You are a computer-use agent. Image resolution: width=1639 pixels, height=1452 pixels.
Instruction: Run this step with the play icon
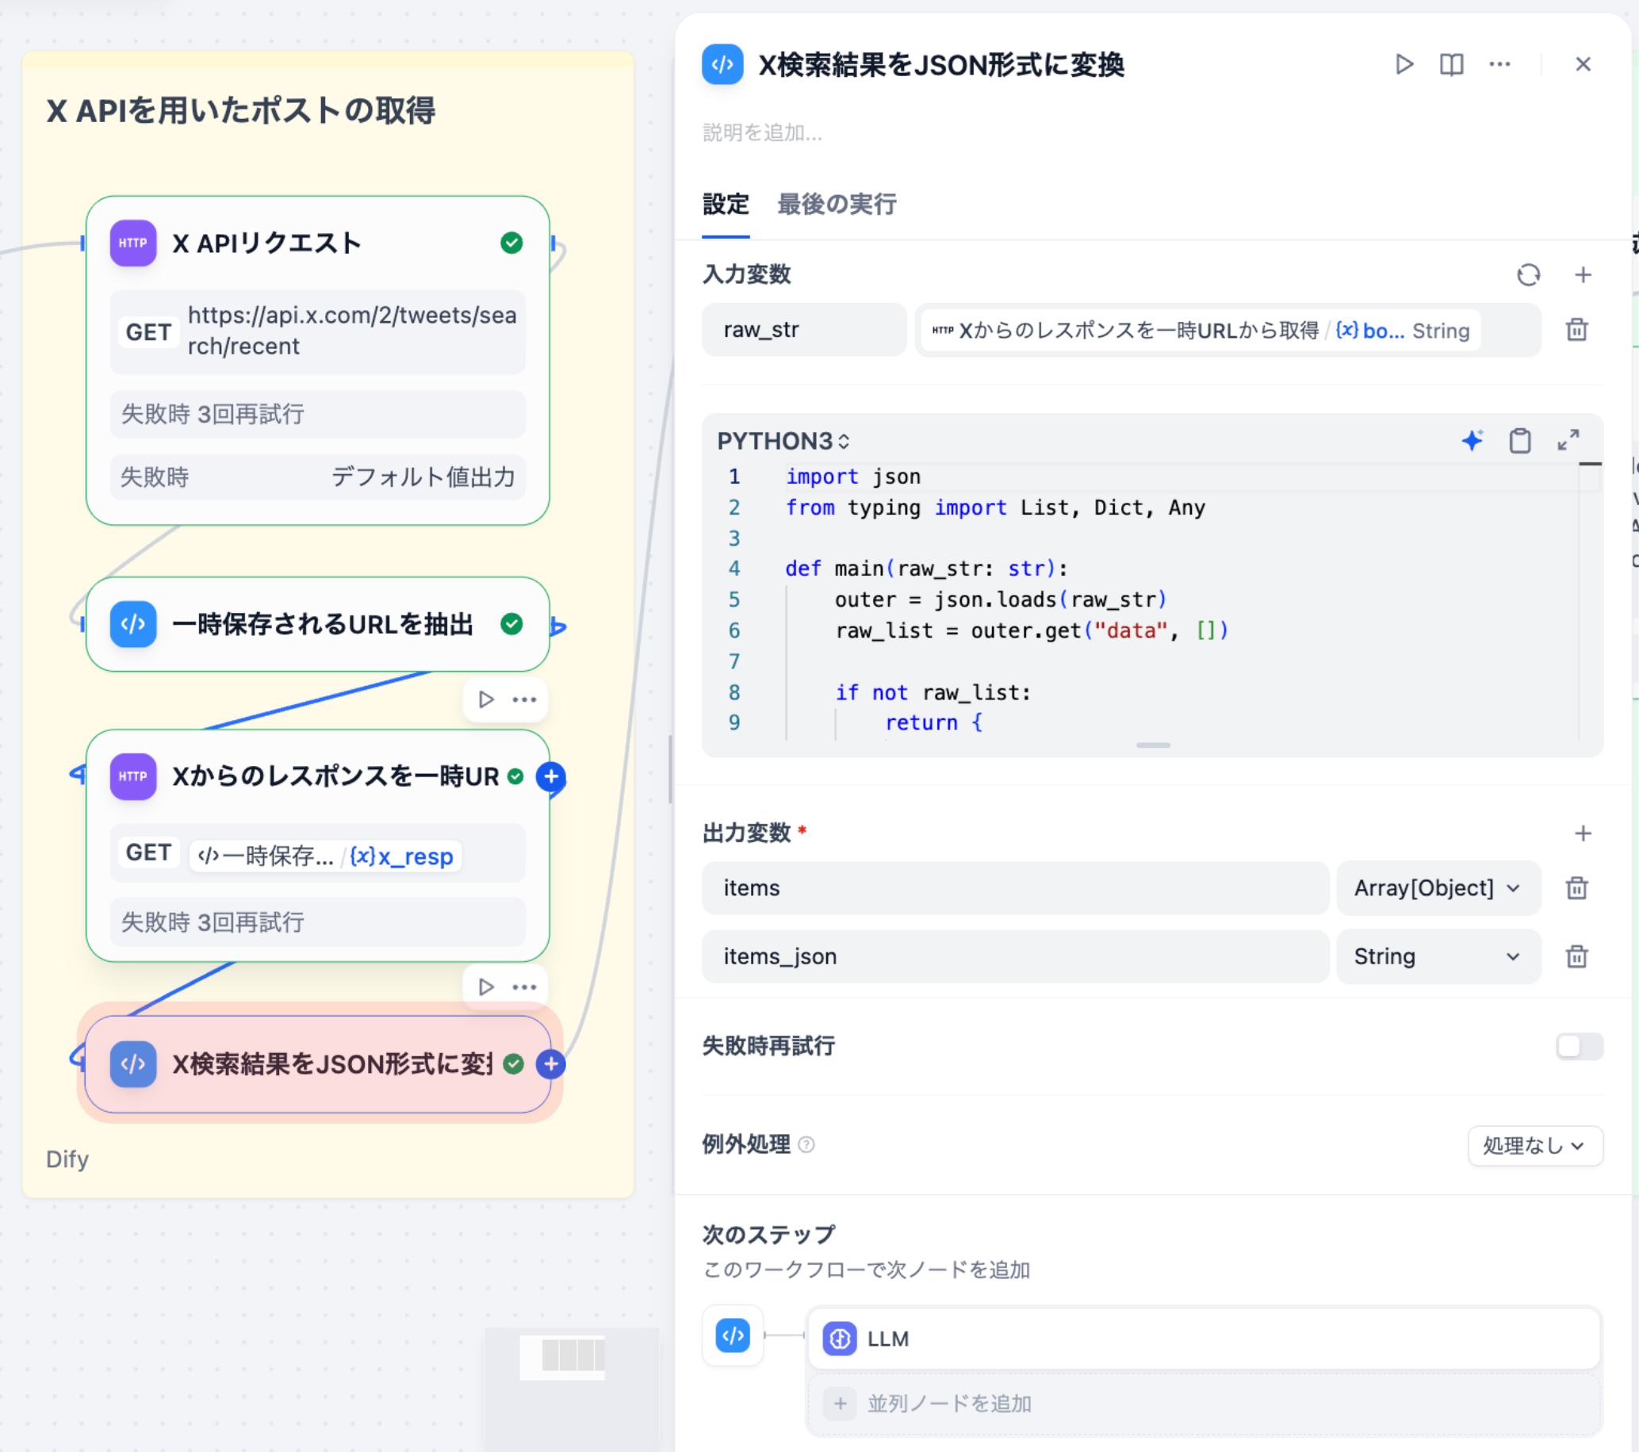pos(1403,64)
